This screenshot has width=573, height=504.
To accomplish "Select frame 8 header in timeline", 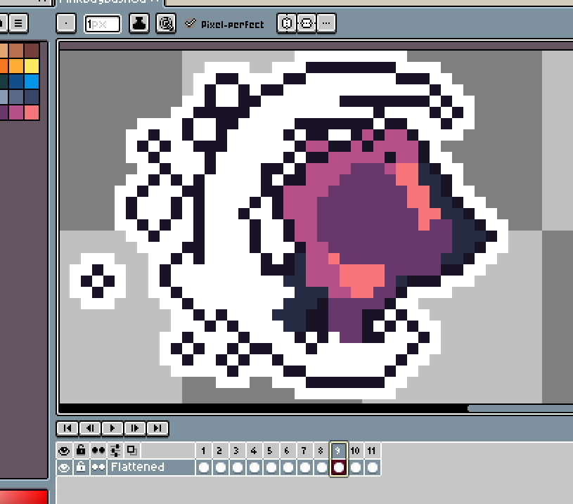I will click(x=321, y=451).
